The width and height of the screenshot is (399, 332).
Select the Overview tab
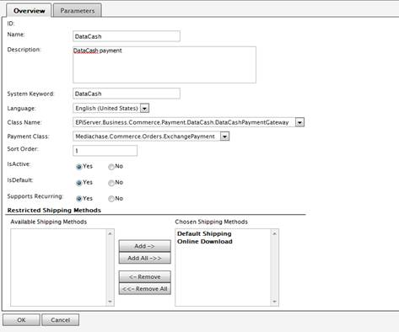(x=29, y=11)
